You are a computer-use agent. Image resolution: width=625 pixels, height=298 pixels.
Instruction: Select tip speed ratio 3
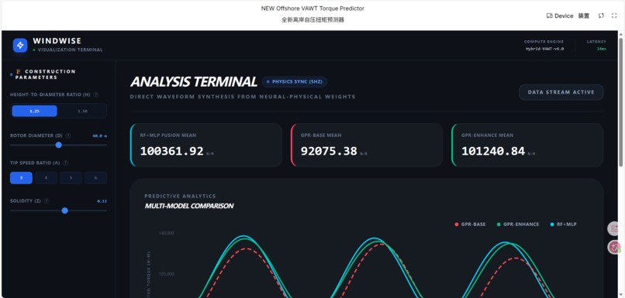pos(21,178)
